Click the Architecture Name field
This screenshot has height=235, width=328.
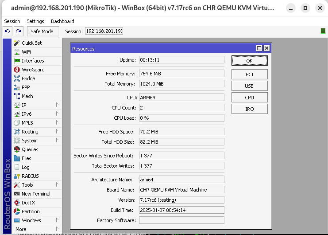pos(181,180)
